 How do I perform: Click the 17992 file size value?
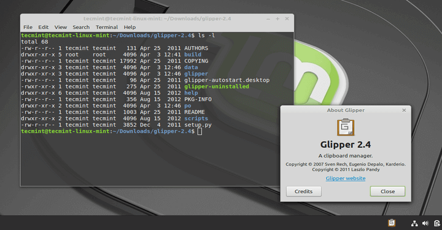tap(128, 61)
